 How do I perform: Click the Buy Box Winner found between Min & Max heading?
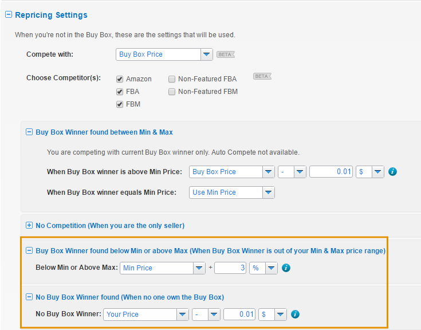click(104, 132)
